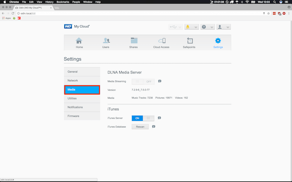Screen dimensions: 292x182
Task: Open the Safepoints section icon
Action: coord(189,40)
